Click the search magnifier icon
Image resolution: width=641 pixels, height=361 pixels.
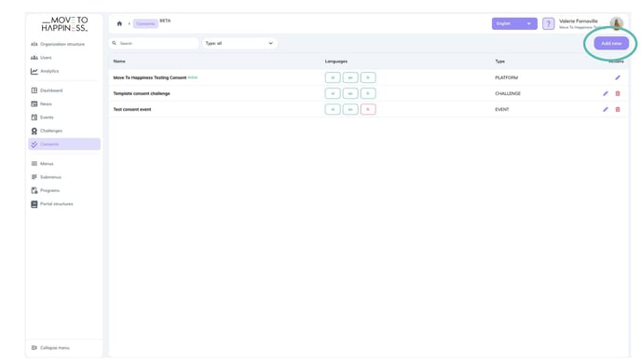pos(114,43)
